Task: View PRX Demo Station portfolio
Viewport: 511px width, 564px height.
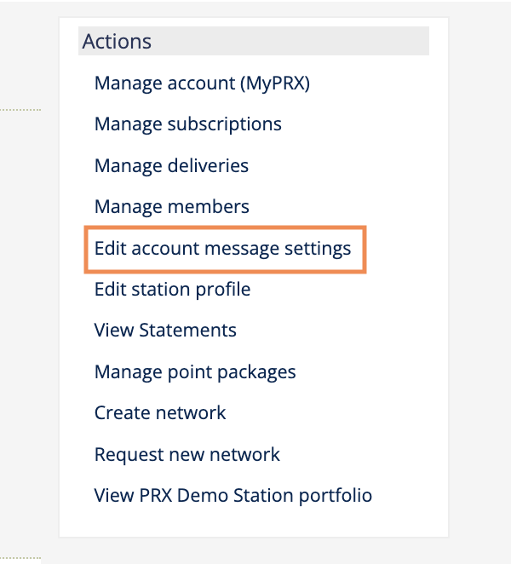Action: (233, 495)
